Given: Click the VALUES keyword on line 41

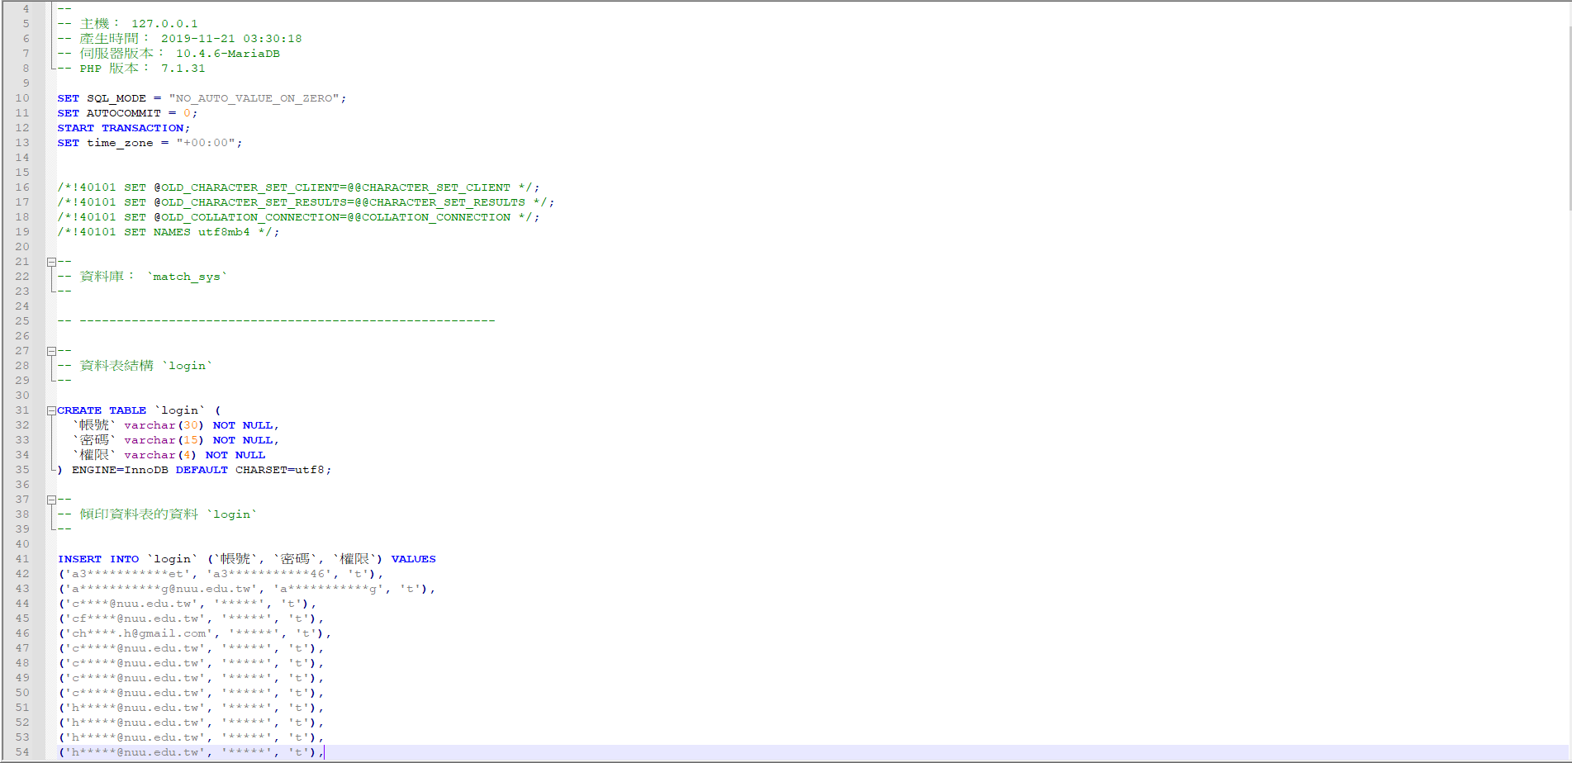Looking at the screenshot, I should pyautogui.click(x=414, y=559).
